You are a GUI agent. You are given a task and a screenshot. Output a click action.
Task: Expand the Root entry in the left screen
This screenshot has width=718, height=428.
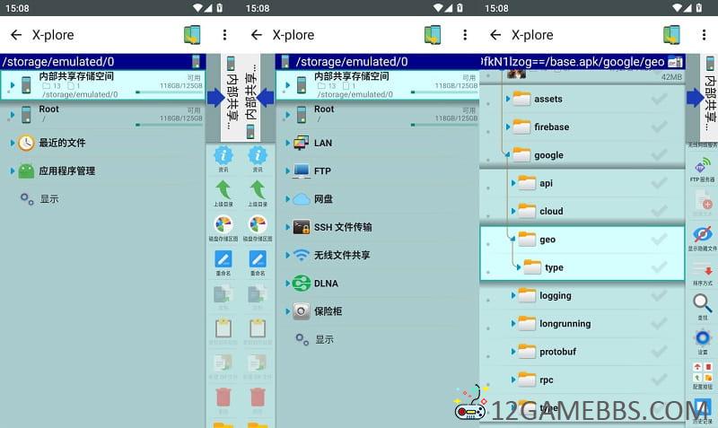pos(13,115)
